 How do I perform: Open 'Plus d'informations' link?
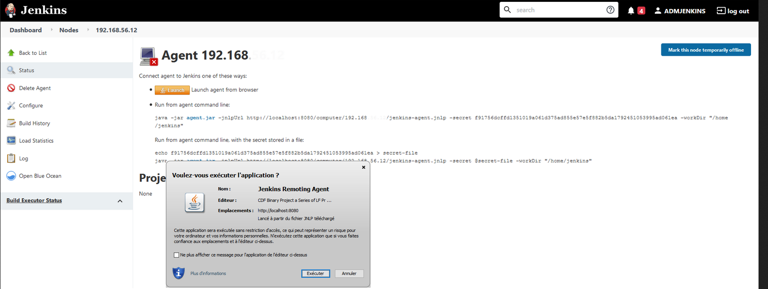[x=208, y=273]
